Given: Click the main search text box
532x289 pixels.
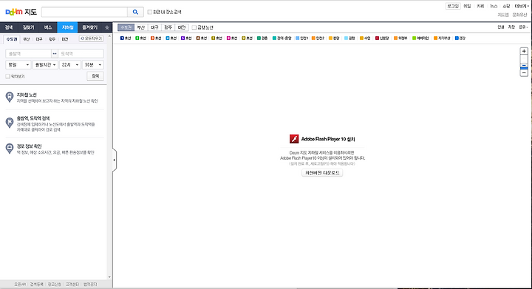Looking at the screenshot, I should [x=84, y=13].
